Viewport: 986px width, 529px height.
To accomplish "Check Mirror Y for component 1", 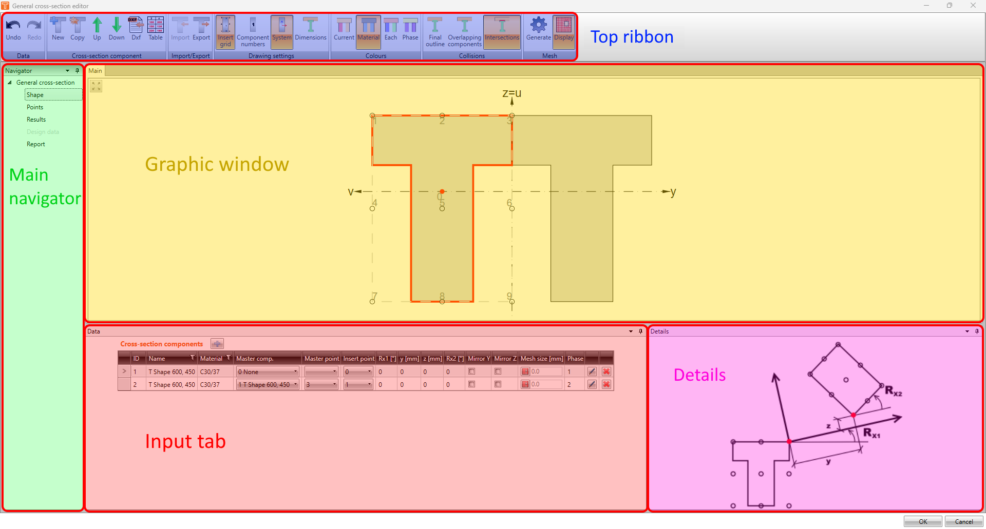I will pyautogui.click(x=471, y=371).
